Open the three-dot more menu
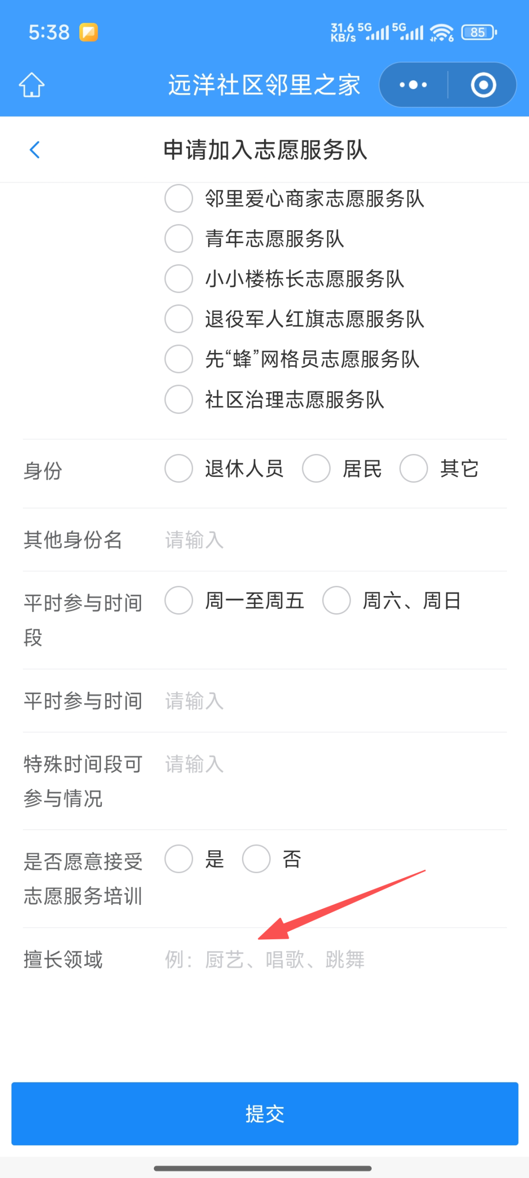Image resolution: width=529 pixels, height=1178 pixels. click(x=413, y=85)
